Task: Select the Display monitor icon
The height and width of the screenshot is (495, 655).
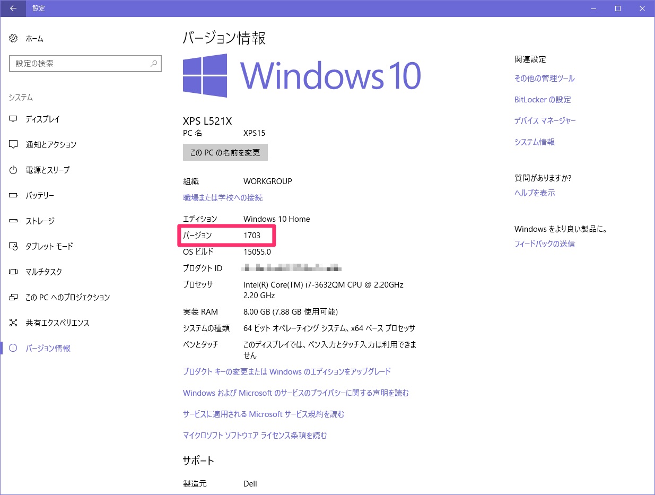Action: tap(14, 119)
